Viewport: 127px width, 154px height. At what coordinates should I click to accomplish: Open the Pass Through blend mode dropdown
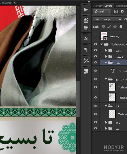click(x=107, y=19)
